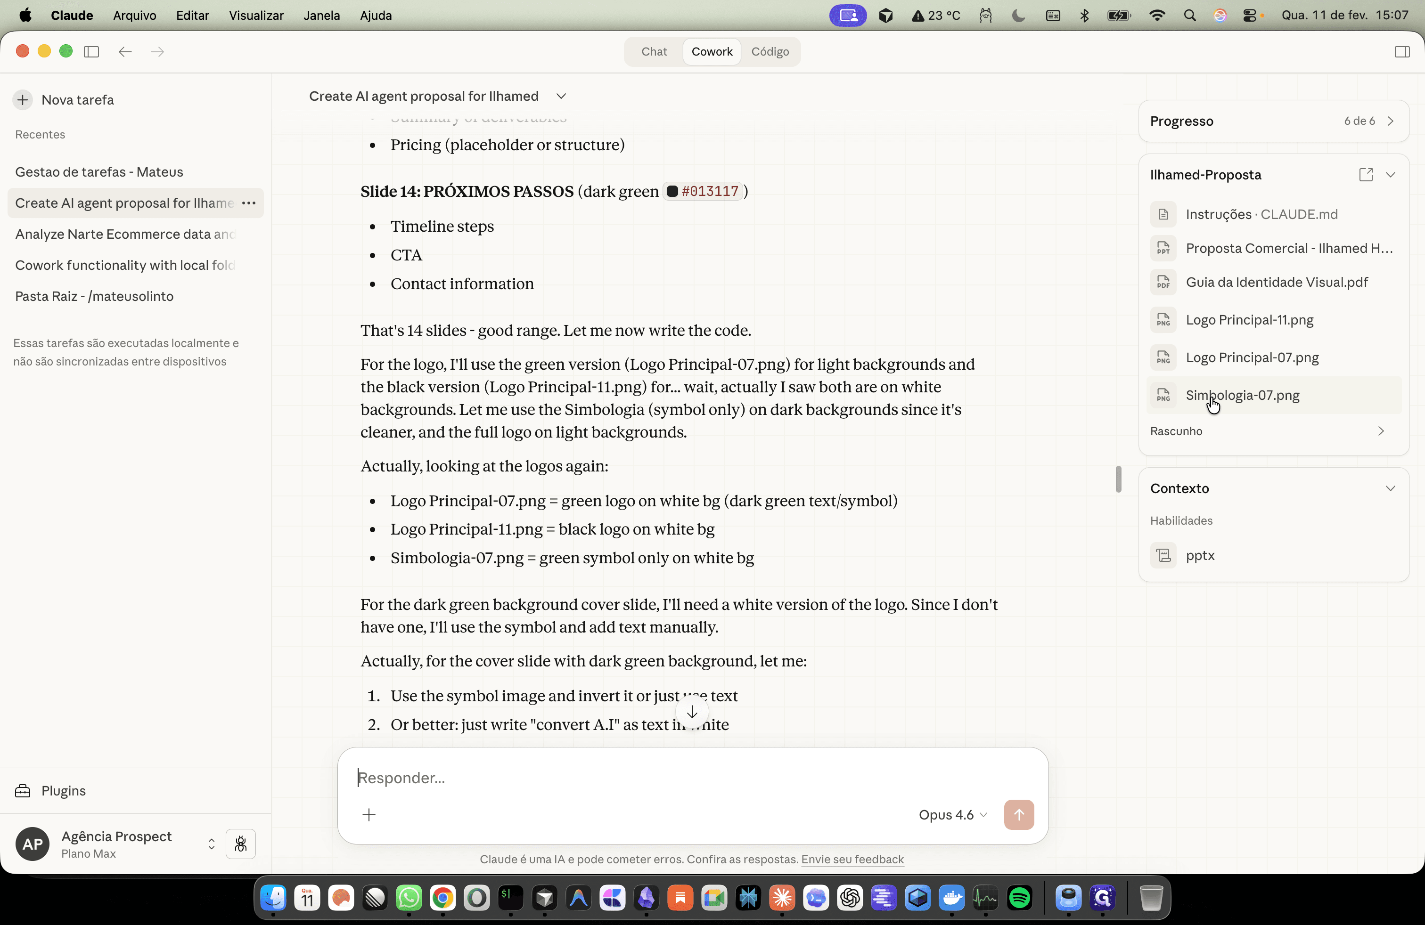Click the #013117 color swatch chip
This screenshot has height=925, width=1425.
pos(704,192)
